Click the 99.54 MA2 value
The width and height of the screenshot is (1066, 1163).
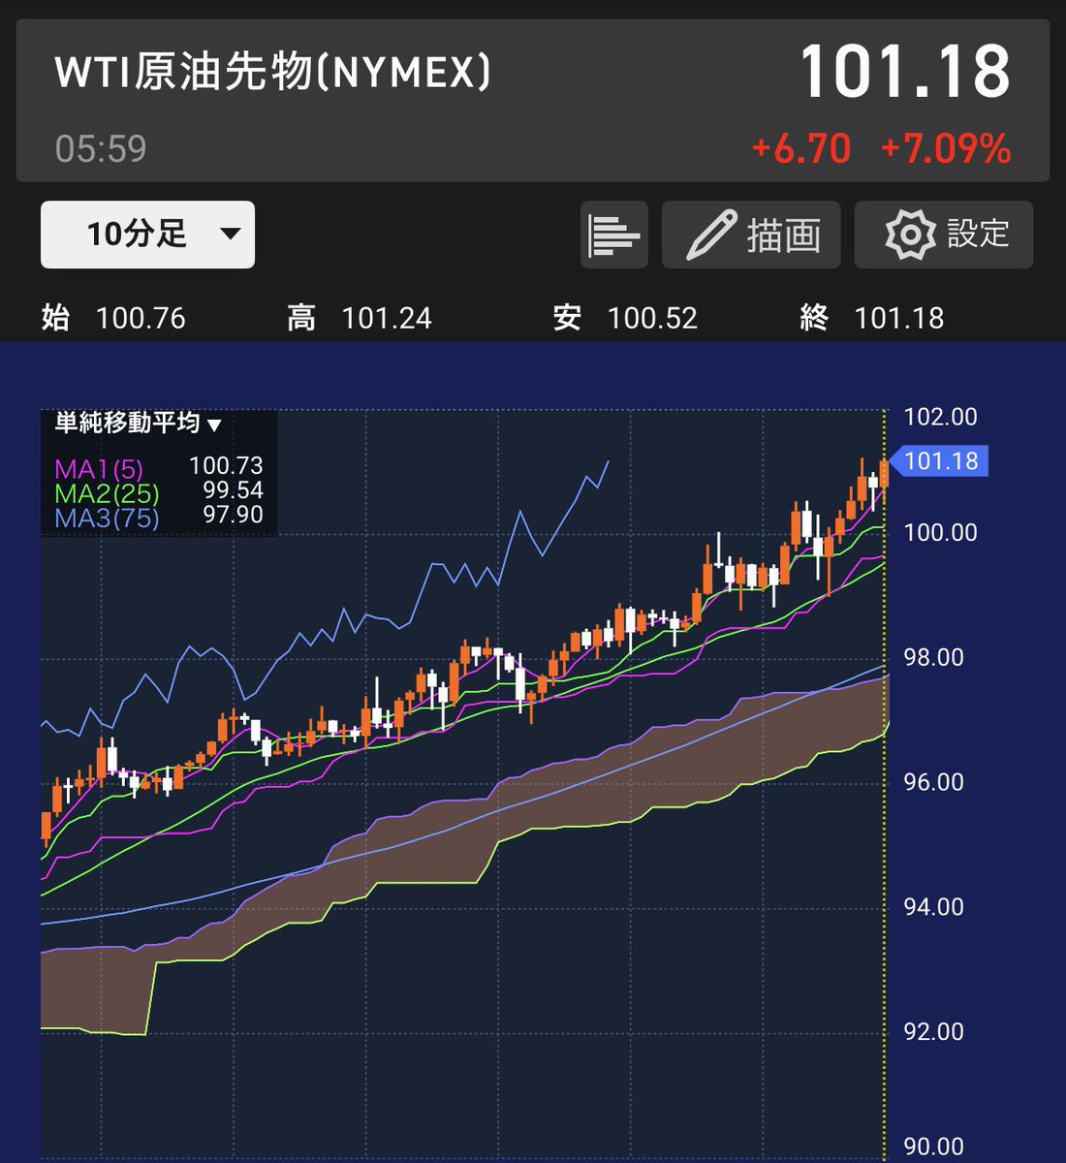(x=233, y=490)
